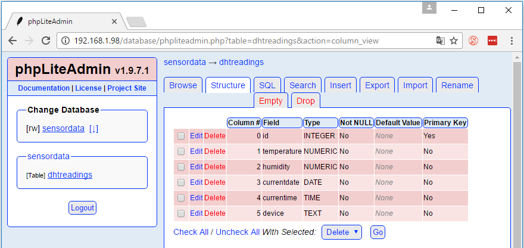Open the Insert tab
Viewport: 524px width, 248px height.
(x=341, y=85)
